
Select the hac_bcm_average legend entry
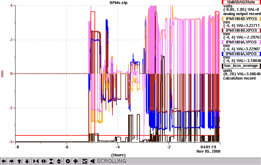click(241, 66)
